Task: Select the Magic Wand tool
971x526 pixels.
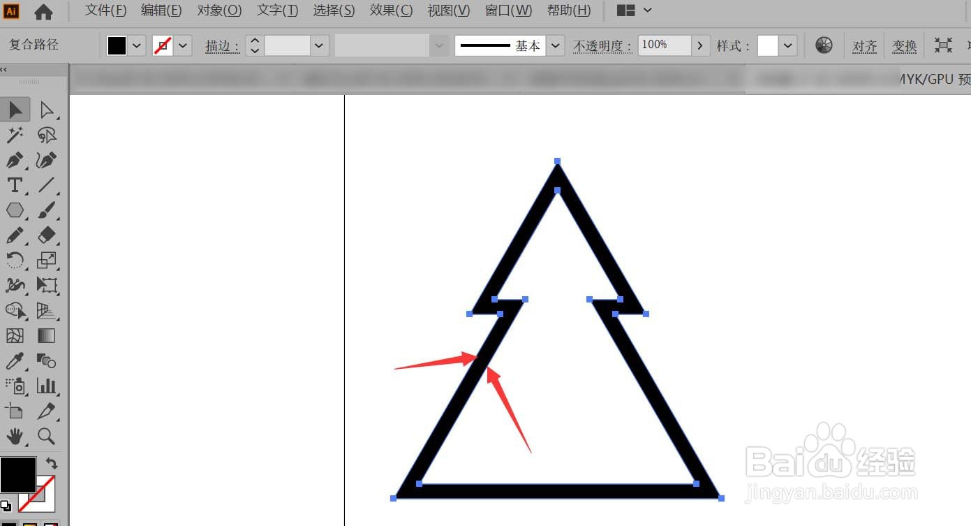Action: [x=15, y=135]
